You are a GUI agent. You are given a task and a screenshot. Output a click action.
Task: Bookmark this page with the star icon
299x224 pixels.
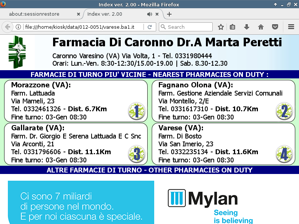pos(221,27)
